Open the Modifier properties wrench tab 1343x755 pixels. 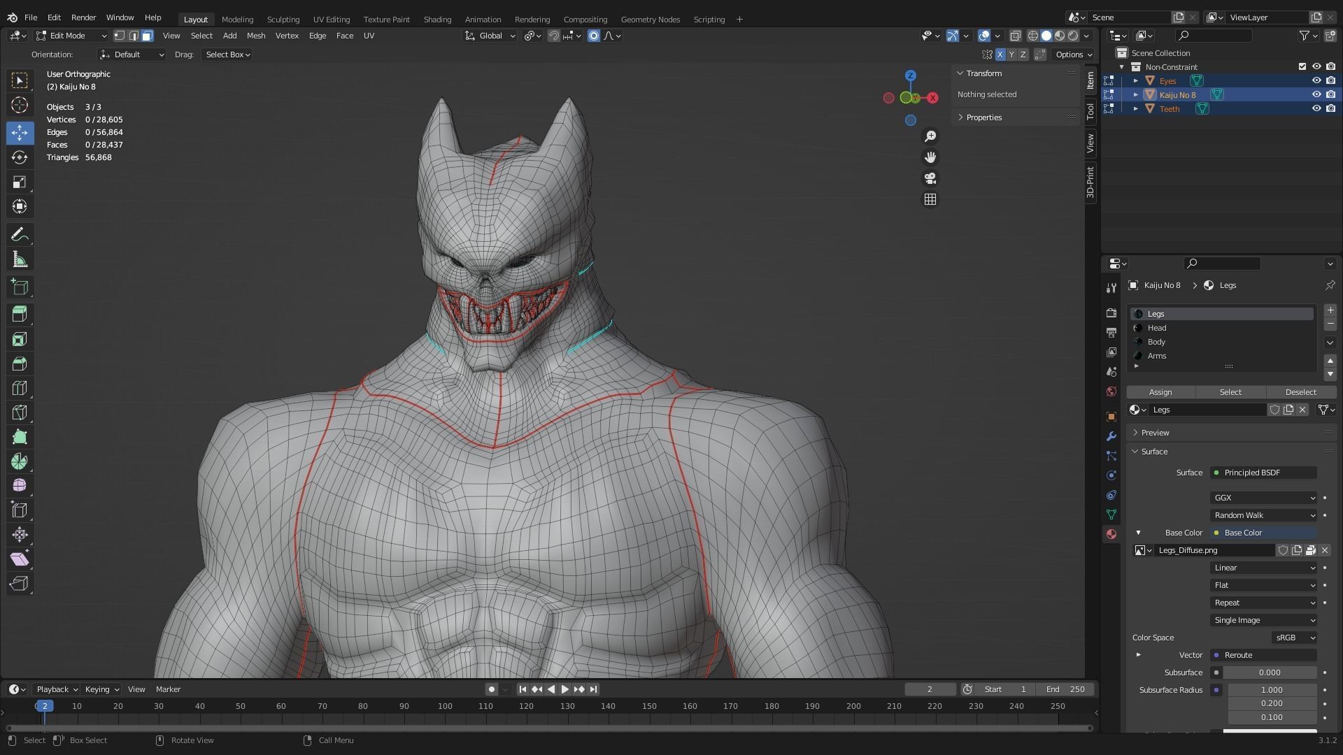(x=1111, y=436)
